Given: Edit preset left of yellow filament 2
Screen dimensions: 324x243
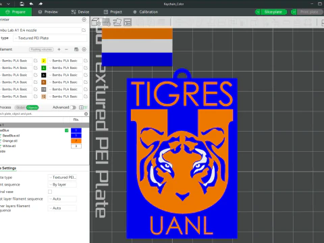Looking at the screenshot, I should click(36, 61).
